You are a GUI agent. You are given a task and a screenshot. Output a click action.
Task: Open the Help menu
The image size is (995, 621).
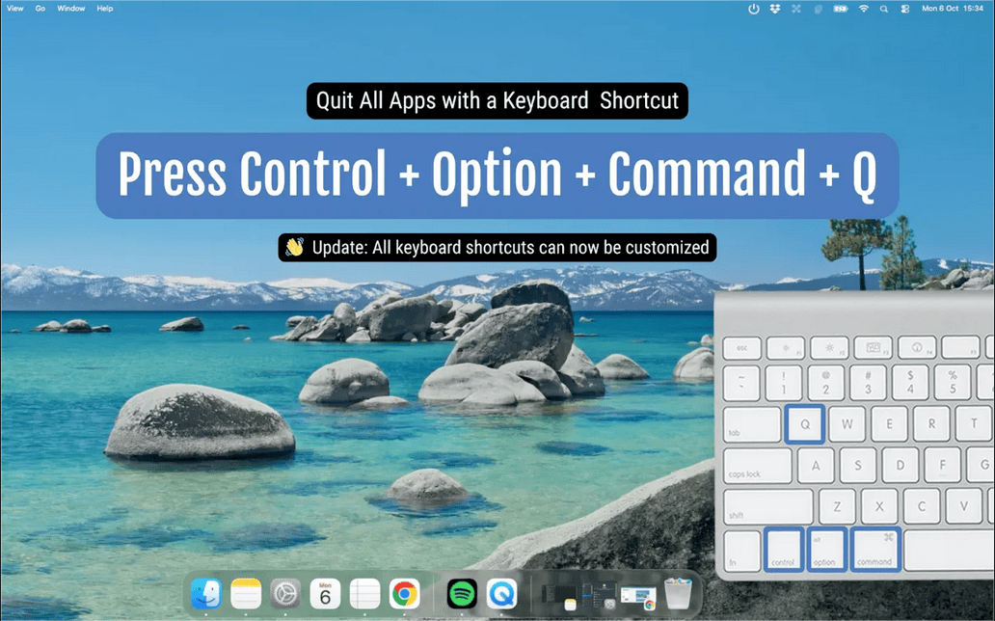pos(105,9)
